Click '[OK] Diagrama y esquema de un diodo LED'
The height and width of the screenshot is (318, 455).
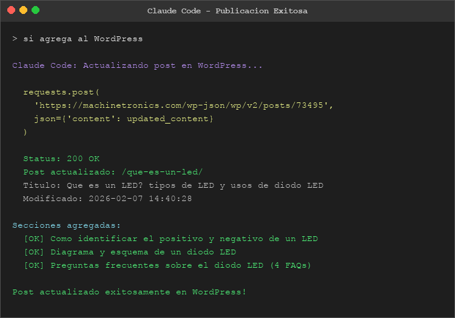pyautogui.click(x=130, y=252)
